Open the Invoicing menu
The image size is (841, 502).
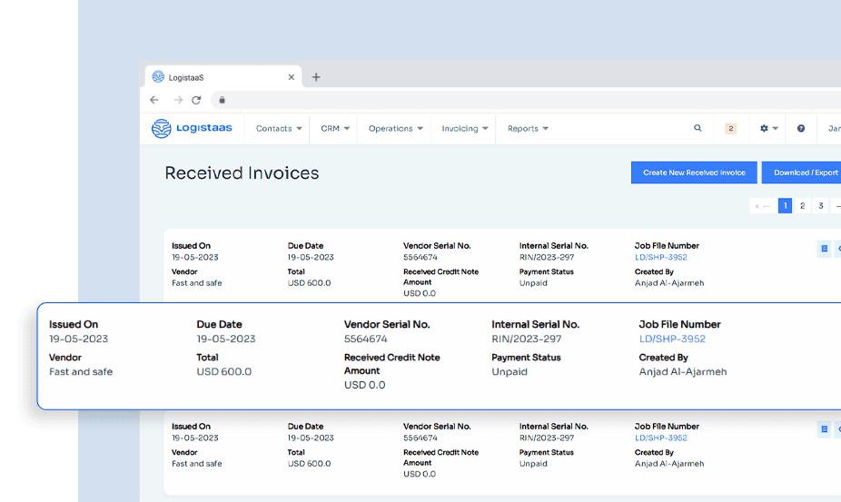tap(465, 129)
